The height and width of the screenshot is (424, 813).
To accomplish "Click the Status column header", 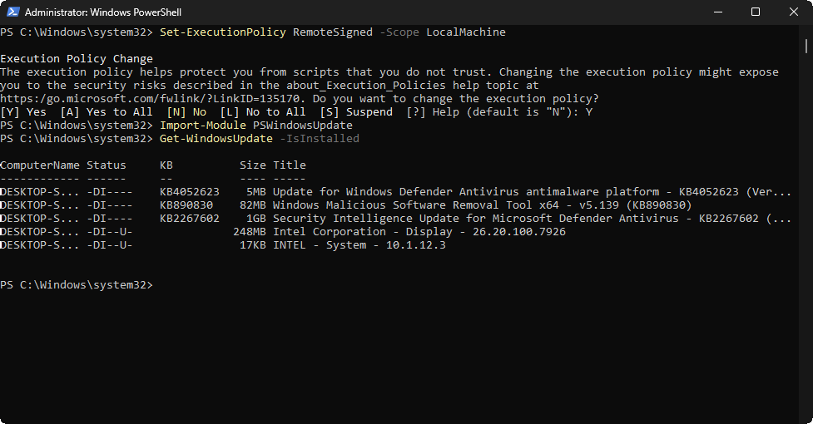I will 107,165.
